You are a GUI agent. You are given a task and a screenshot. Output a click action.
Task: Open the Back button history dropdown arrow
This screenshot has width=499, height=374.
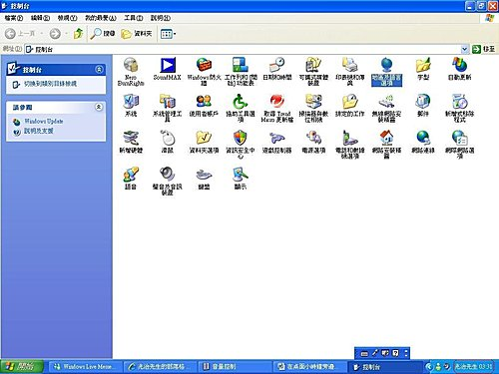pos(42,34)
